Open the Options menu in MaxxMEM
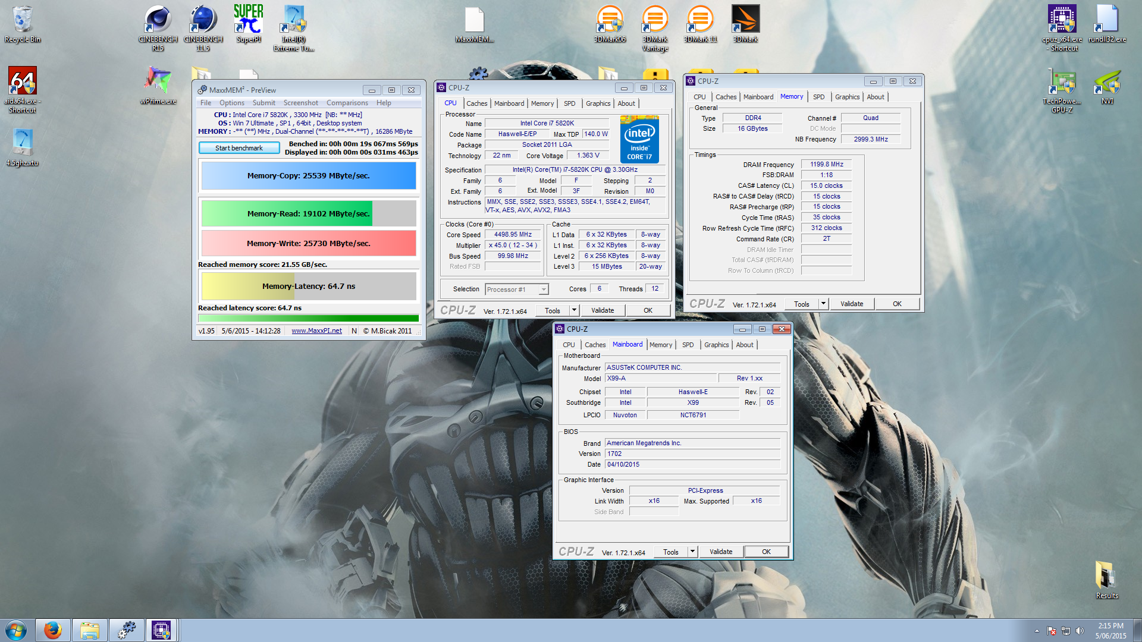This screenshot has height=642, width=1142. click(232, 103)
